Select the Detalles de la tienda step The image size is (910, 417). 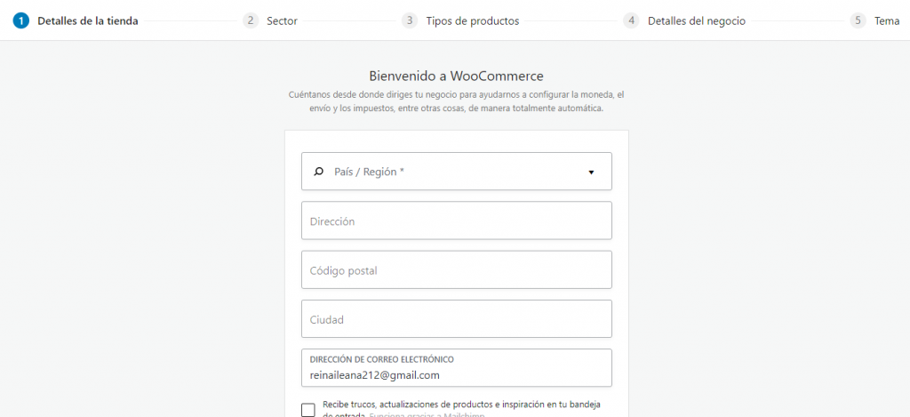pyautogui.click(x=87, y=20)
